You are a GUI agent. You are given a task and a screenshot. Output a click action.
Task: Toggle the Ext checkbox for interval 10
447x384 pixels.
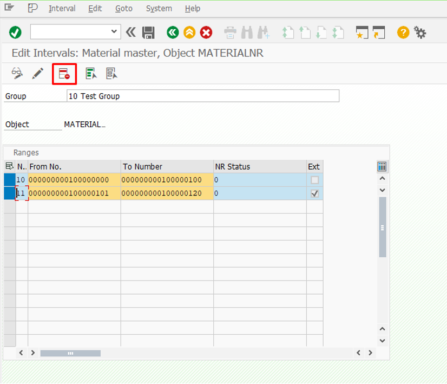314,180
